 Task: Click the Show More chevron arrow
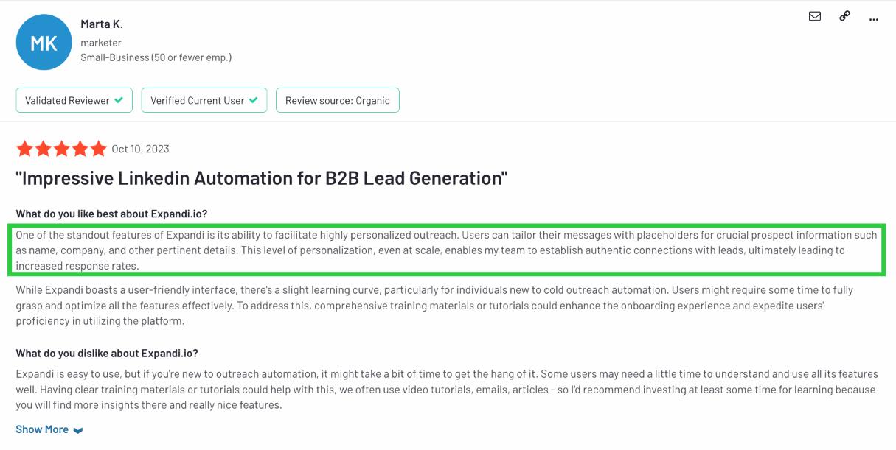[78, 430]
